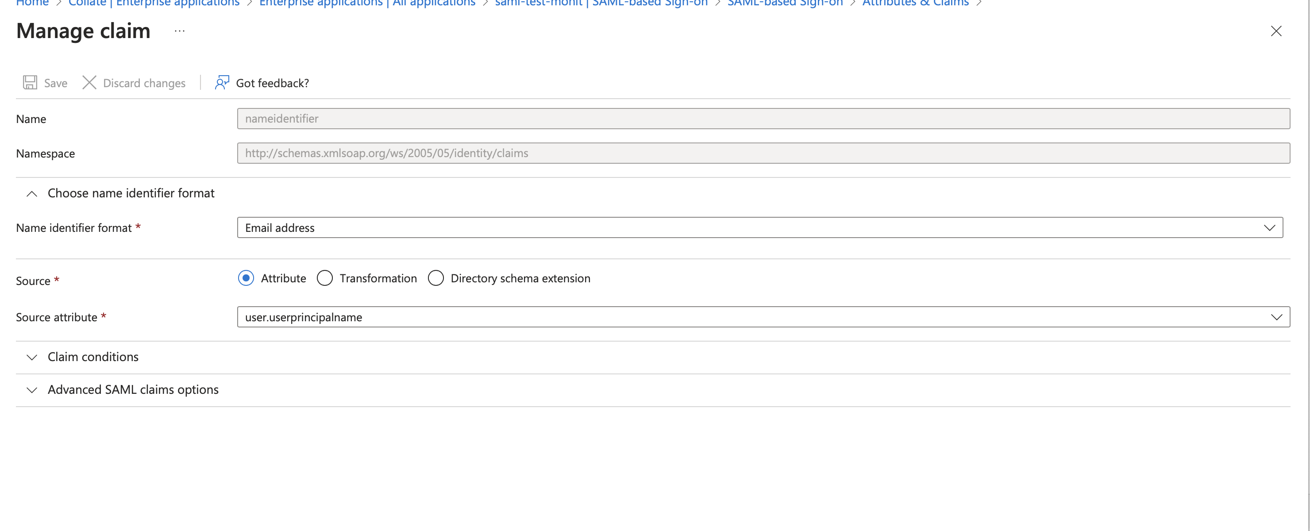Click the Save icon
Viewport: 1310px width, 531px height.
click(31, 82)
